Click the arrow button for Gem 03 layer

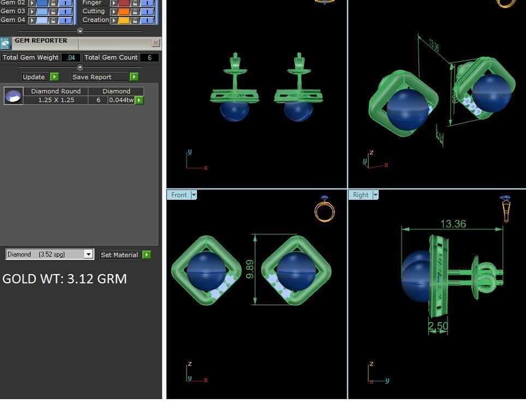tap(32, 11)
